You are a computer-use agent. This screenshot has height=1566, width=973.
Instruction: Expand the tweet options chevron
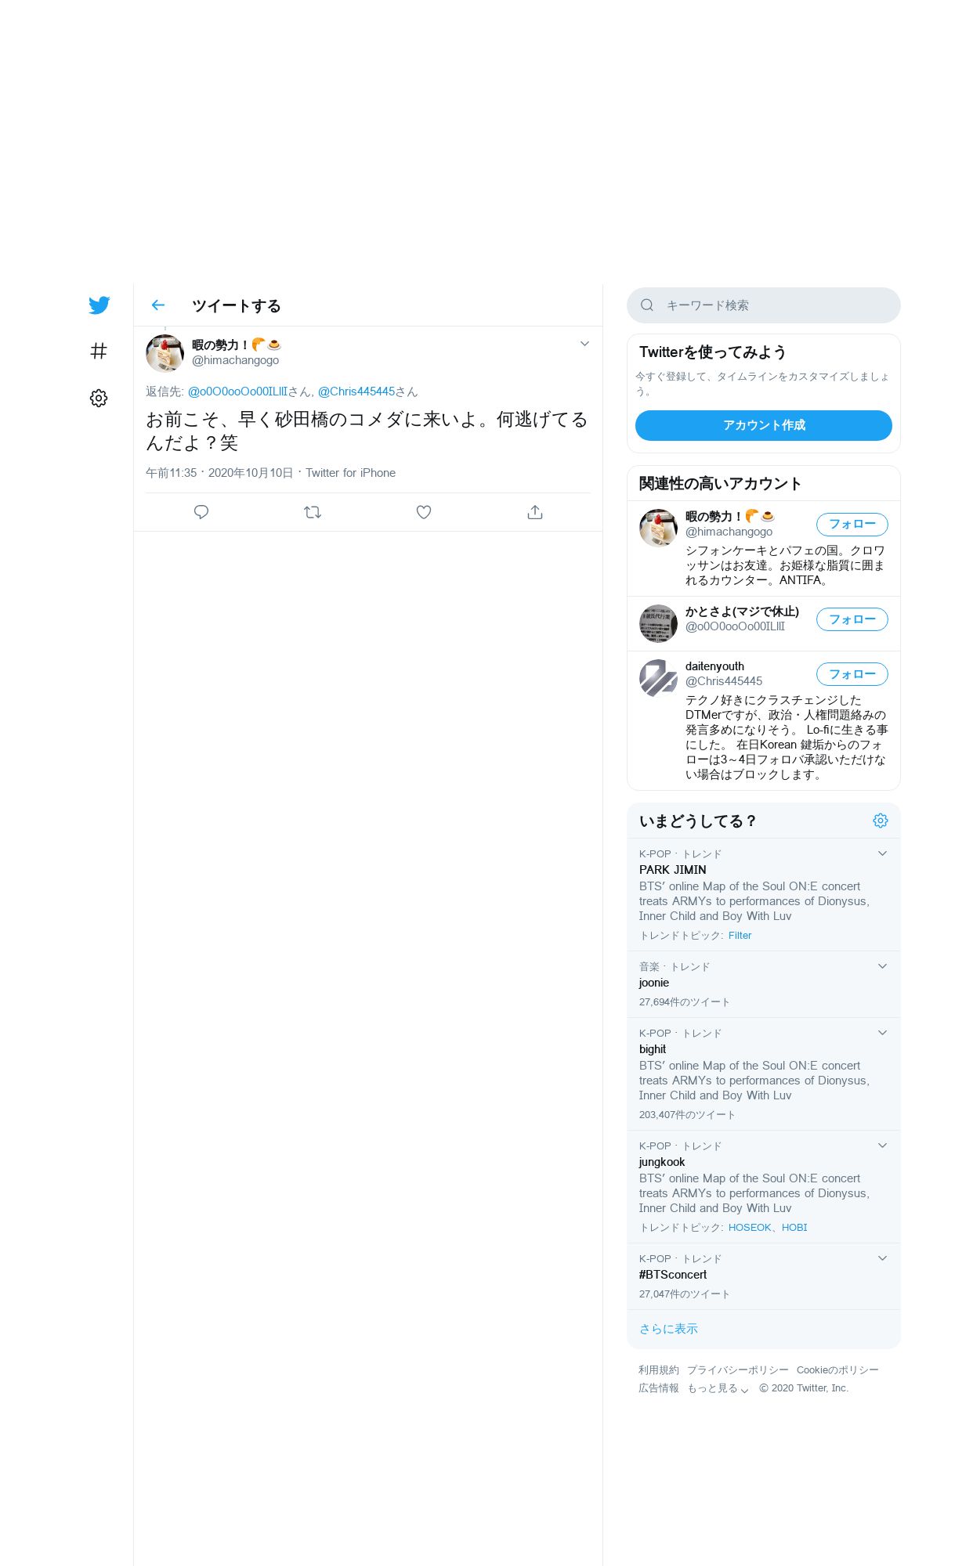click(584, 344)
